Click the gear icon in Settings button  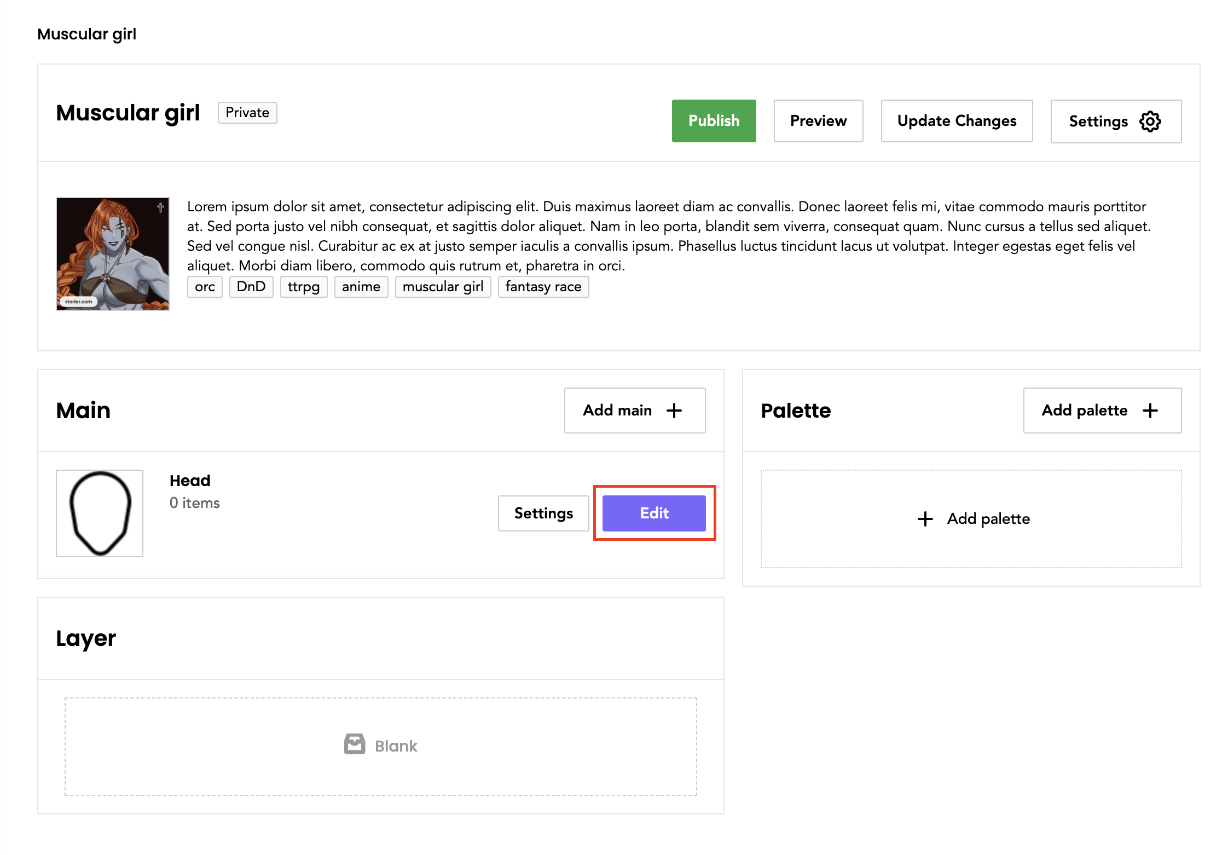pos(1150,122)
